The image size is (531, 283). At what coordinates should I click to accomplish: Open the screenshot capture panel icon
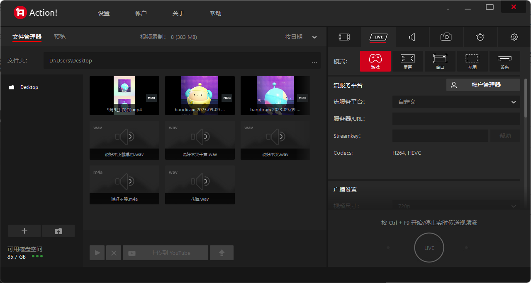pos(446,37)
